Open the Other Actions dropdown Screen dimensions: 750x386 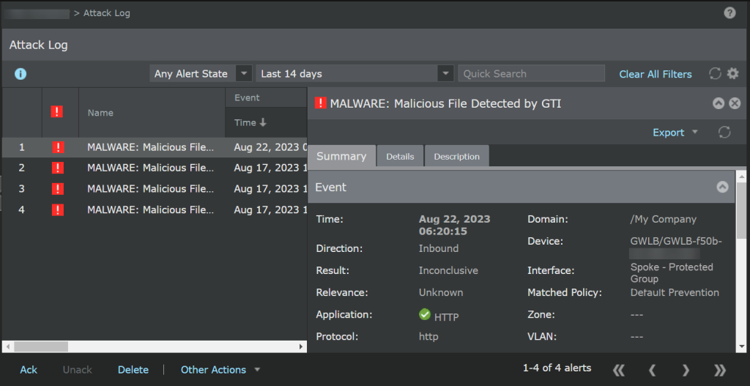tap(220, 370)
